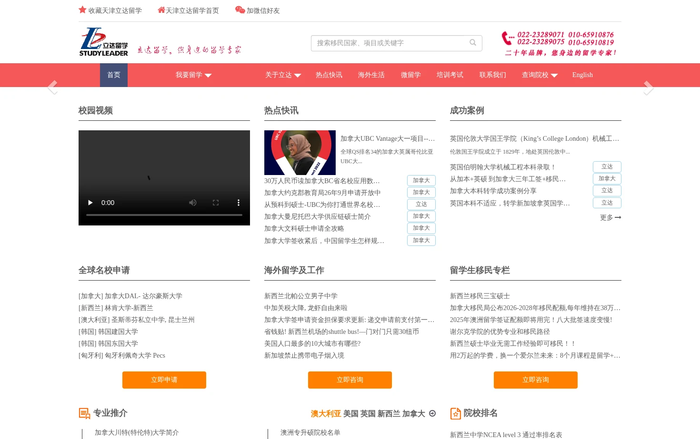
Task: Open the video's more options menu
Action: [239, 203]
